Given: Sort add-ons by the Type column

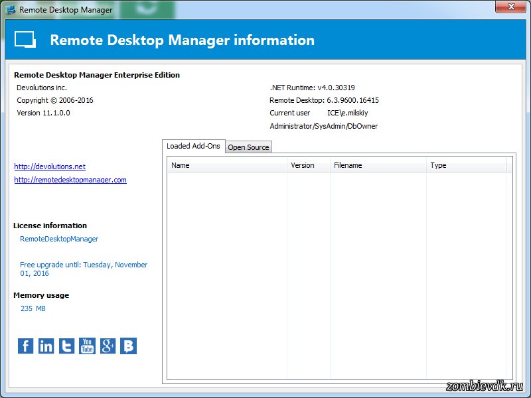Looking at the screenshot, I should click(467, 165).
